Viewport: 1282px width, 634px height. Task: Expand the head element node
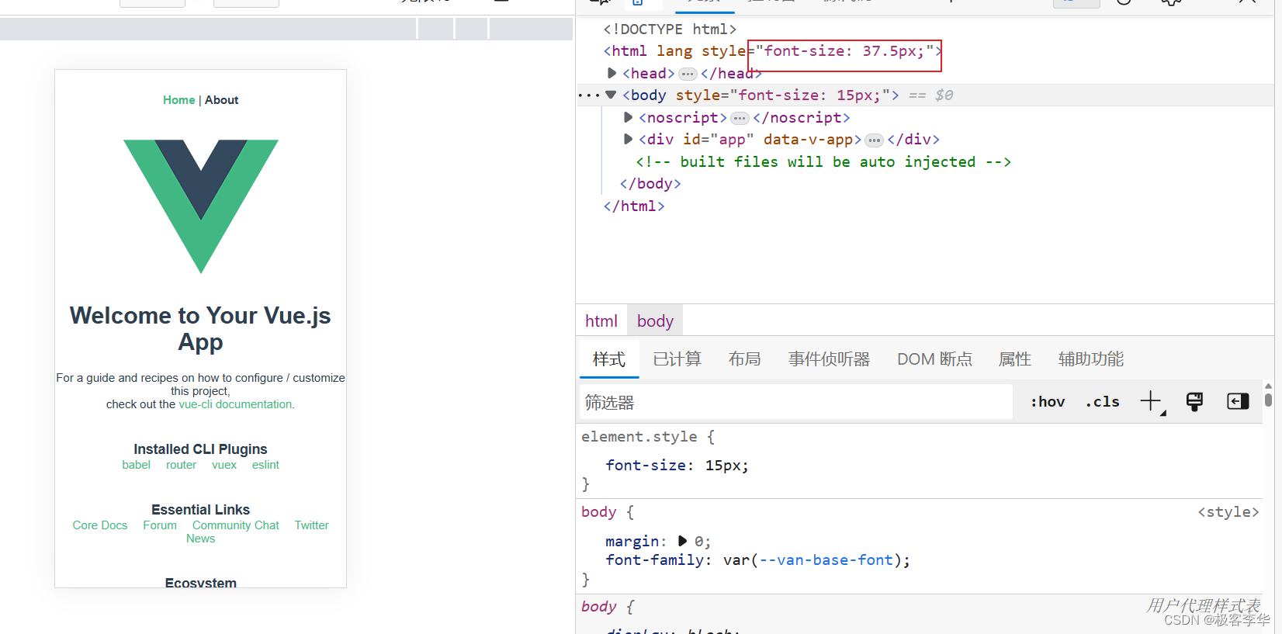point(612,73)
